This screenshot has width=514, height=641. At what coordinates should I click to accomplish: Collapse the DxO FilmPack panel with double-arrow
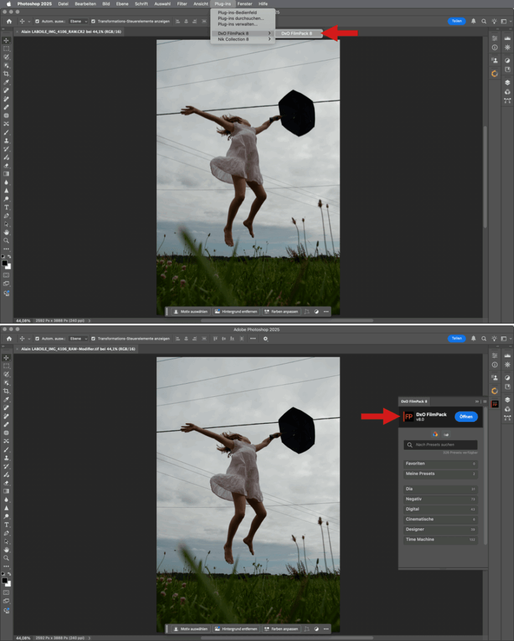[477, 401]
